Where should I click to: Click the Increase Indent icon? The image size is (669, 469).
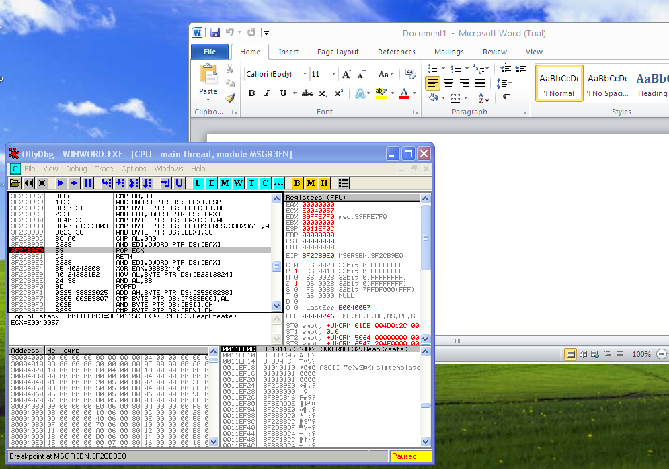[x=521, y=69]
